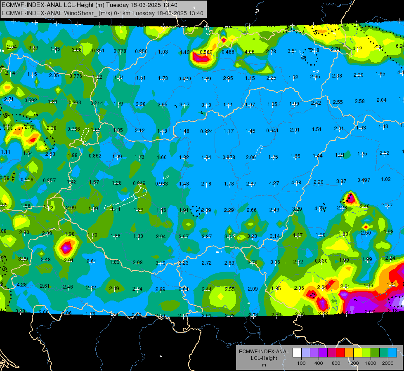Viewport: 404px width, 371px height.
Task: Click the wind shear value 0.878
Action: pyautogui.click(x=229, y=157)
